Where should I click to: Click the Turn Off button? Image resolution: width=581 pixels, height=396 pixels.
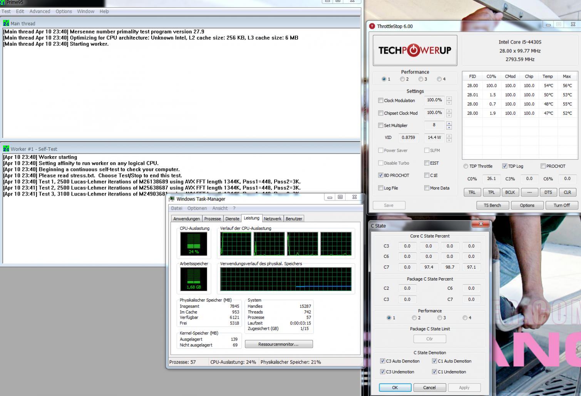click(x=562, y=205)
